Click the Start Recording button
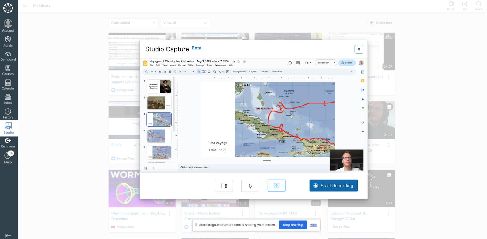Screen dimensions: 487x239 click(334, 186)
